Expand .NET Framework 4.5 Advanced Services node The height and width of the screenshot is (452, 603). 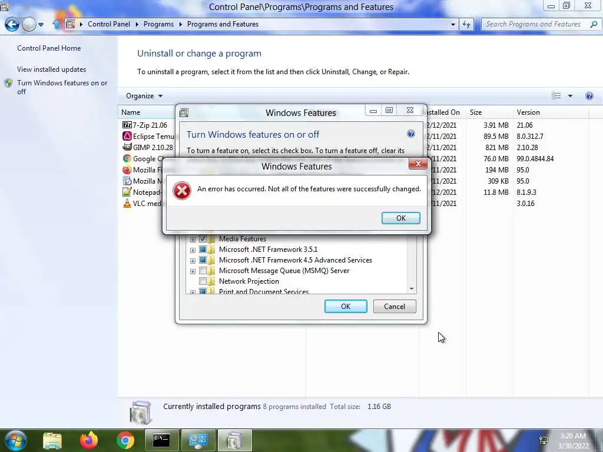tap(193, 261)
